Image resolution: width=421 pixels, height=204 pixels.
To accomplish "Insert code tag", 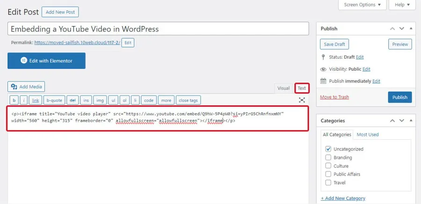I will pos(149,100).
